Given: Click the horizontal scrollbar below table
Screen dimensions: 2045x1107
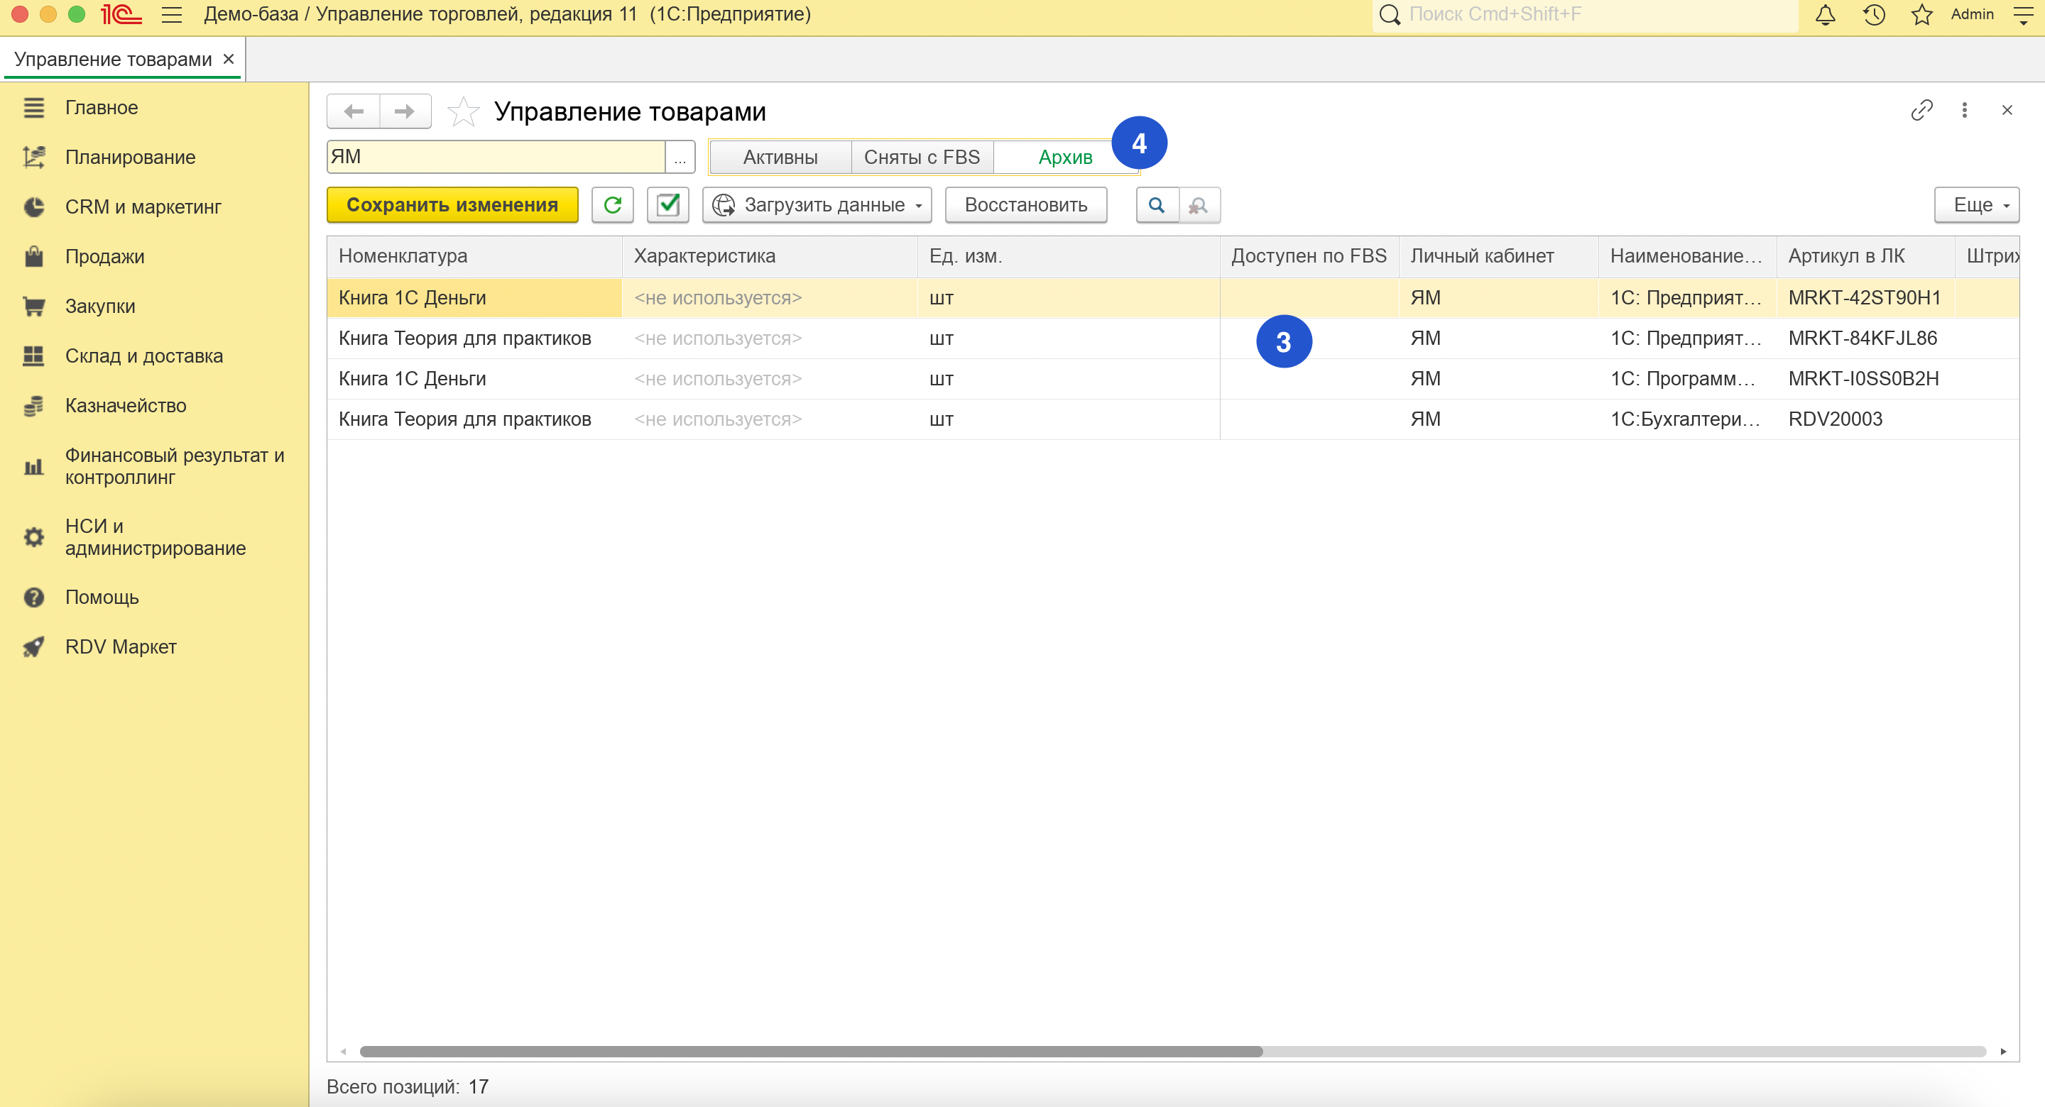Looking at the screenshot, I should coord(809,1052).
